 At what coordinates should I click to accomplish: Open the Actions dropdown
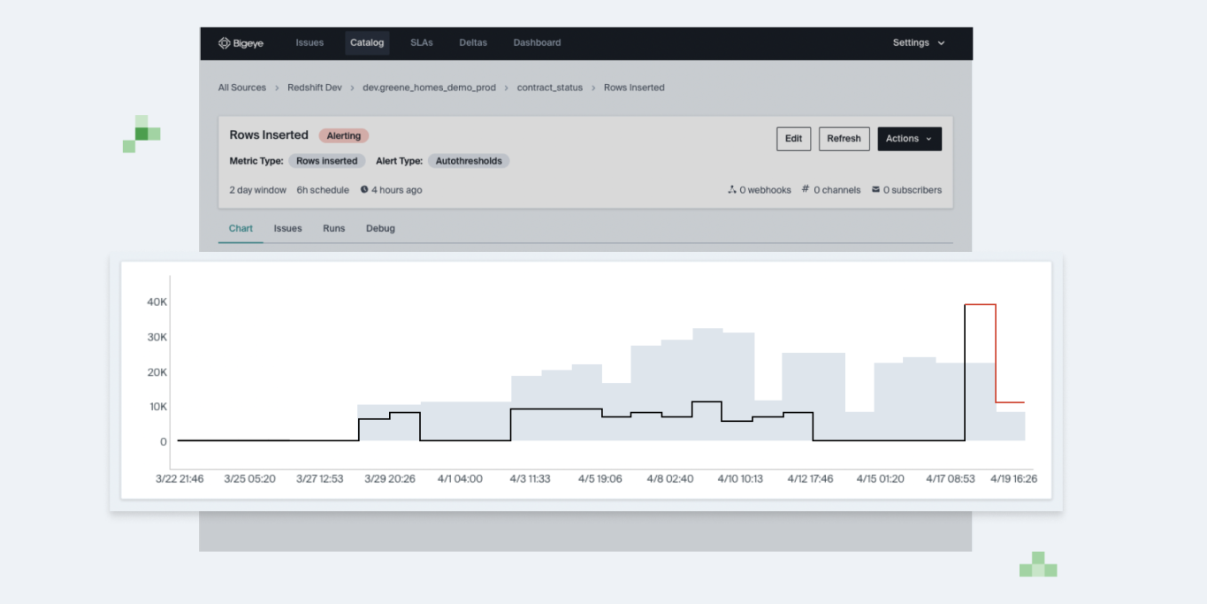pyautogui.click(x=909, y=139)
